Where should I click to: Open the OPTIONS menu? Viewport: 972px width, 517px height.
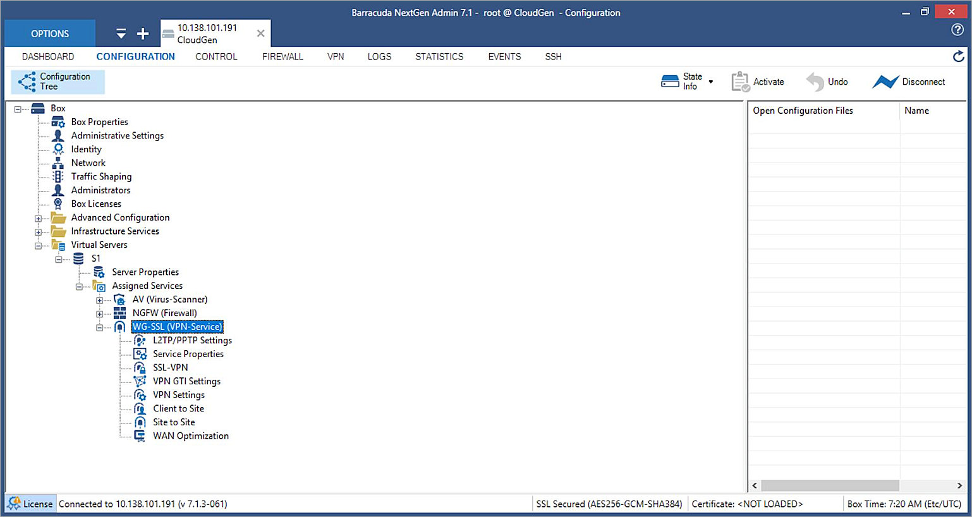49,33
